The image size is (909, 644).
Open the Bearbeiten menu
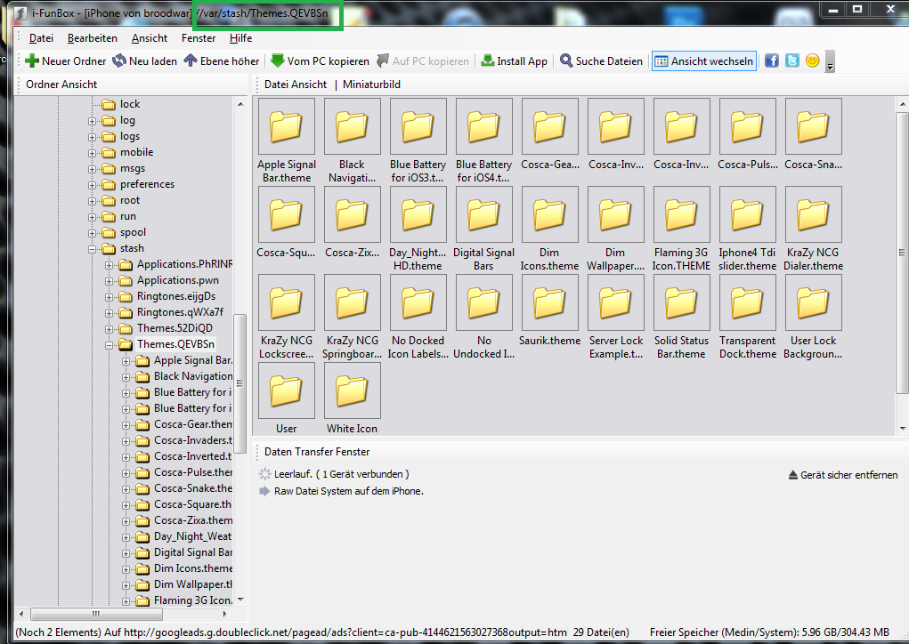93,38
